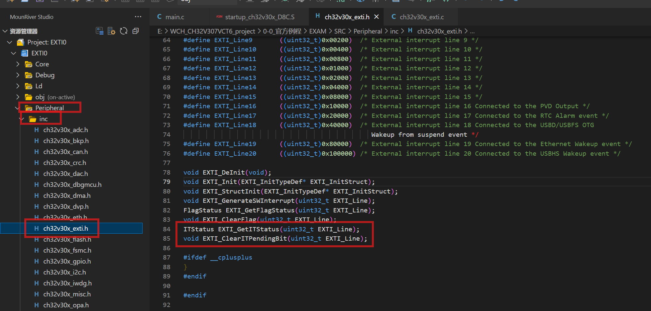The height and width of the screenshot is (311, 651).
Task: Click the H icon beside ch32v30x_dac.h
Action: (37, 174)
